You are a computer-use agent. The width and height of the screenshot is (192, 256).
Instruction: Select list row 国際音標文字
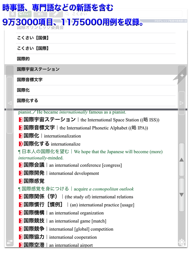(96, 80)
